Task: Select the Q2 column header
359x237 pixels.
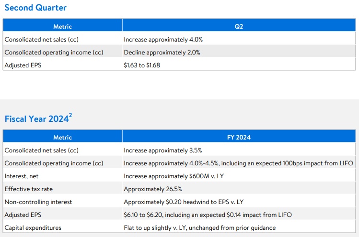Action: (x=239, y=27)
